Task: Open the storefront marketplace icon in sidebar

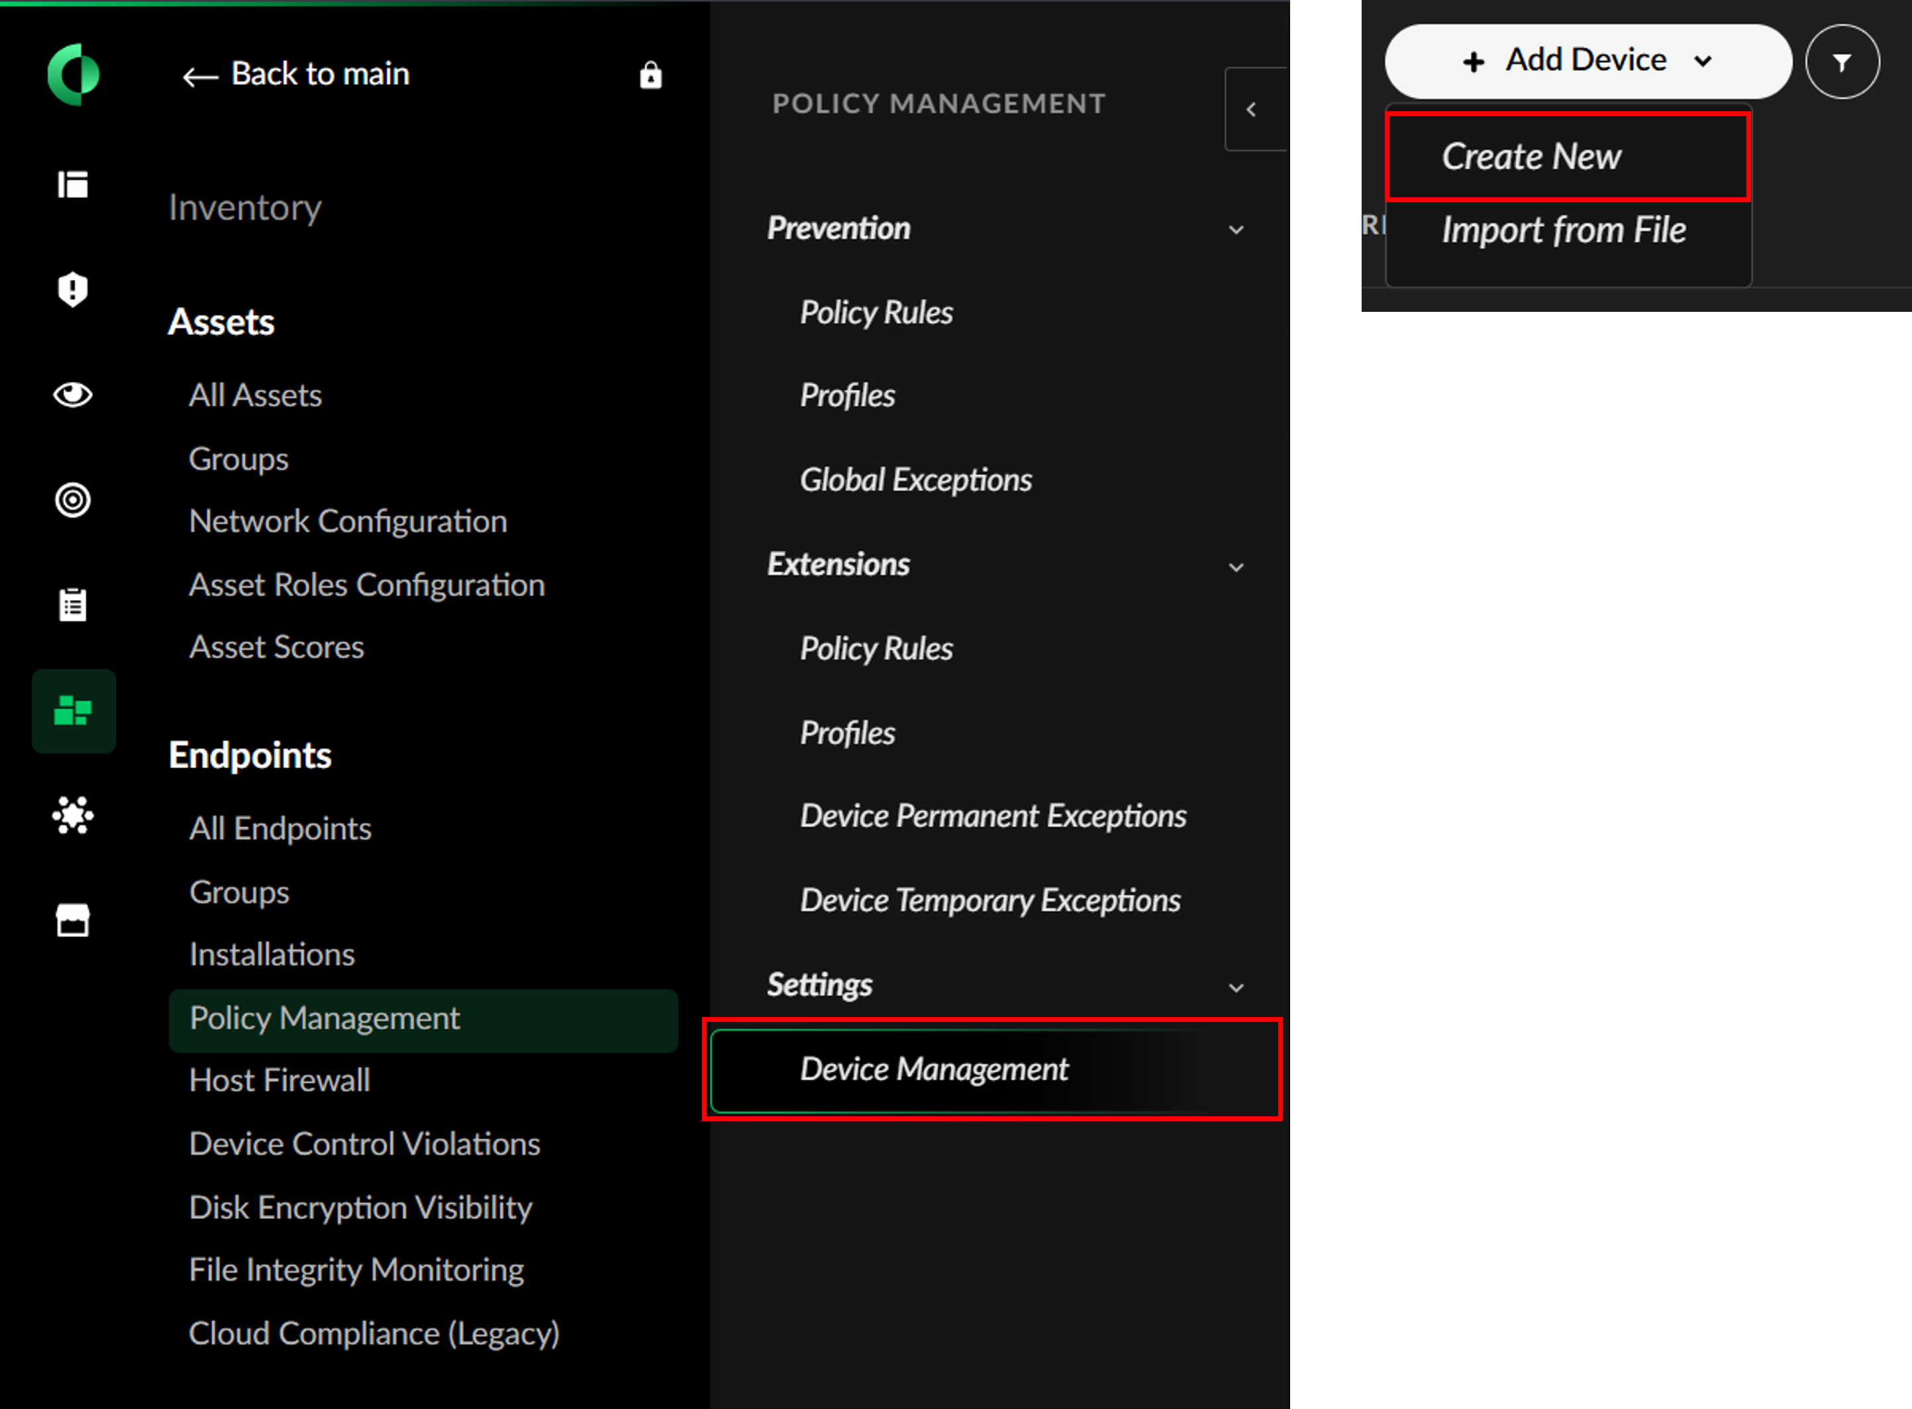Action: (74, 920)
